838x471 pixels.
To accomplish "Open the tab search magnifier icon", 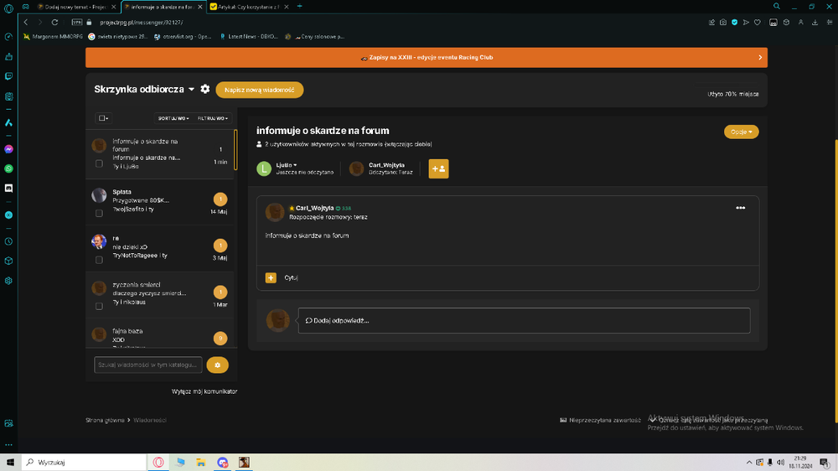I will 777,7.
